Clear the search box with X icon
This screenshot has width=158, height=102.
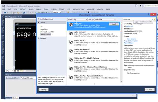[153, 19]
